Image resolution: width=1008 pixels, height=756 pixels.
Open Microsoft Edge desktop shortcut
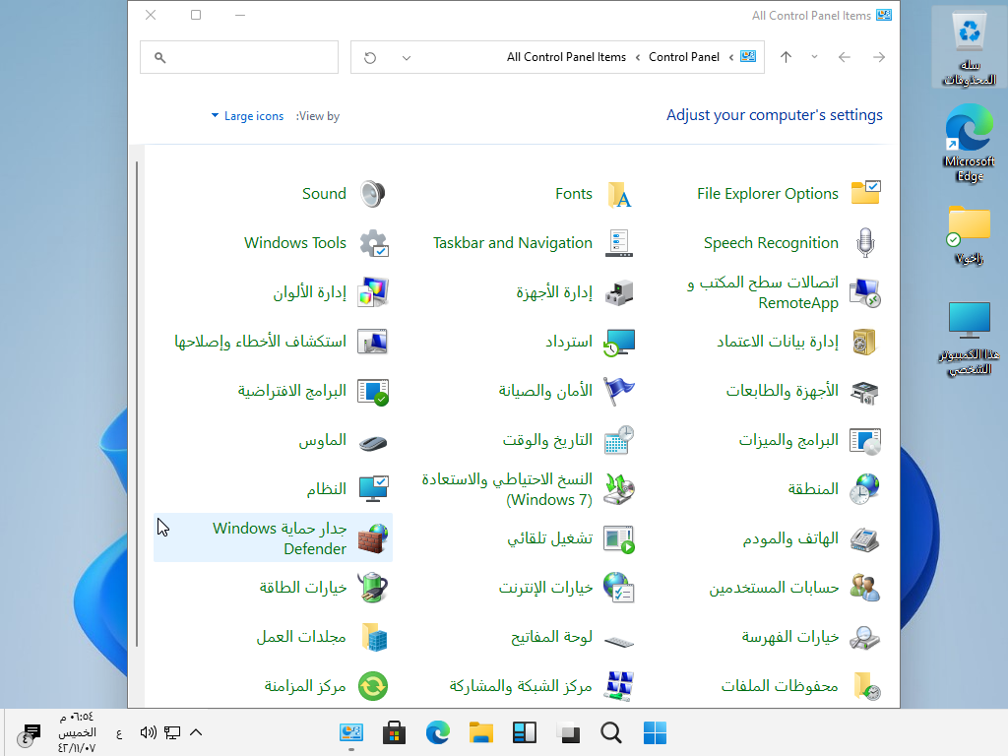(970, 144)
